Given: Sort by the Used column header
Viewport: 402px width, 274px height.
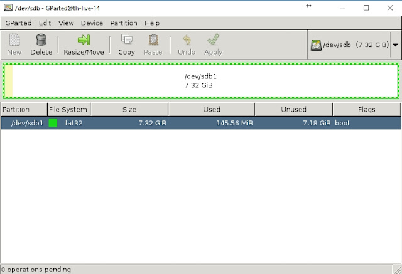Looking at the screenshot, I should click(x=212, y=110).
